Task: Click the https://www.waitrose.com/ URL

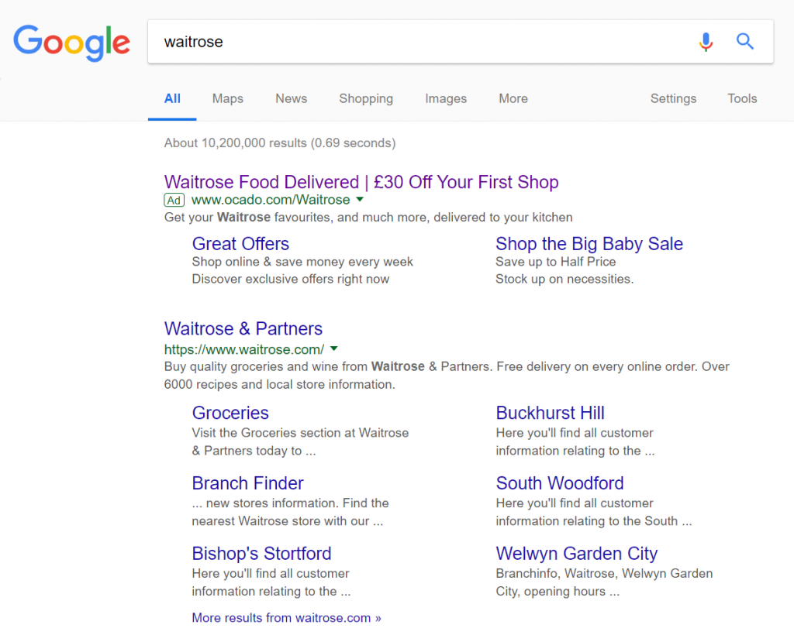Action: point(244,349)
